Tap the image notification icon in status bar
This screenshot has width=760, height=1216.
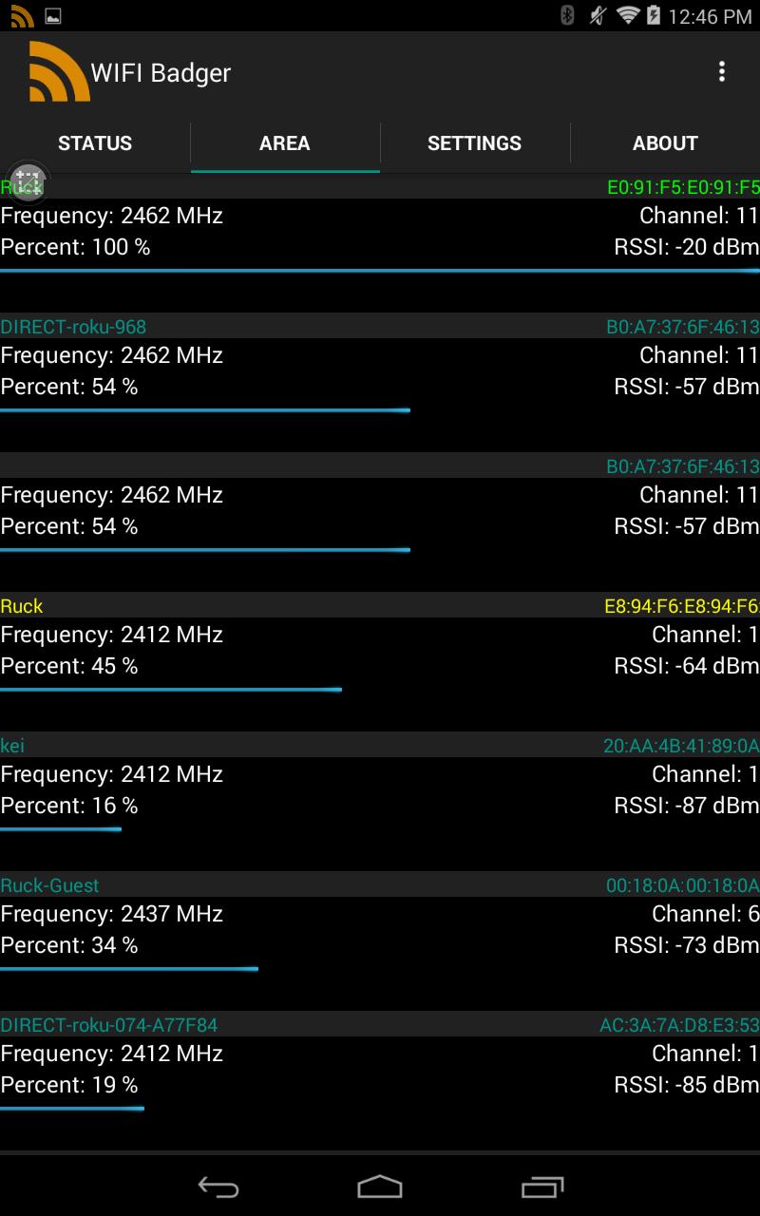click(53, 15)
